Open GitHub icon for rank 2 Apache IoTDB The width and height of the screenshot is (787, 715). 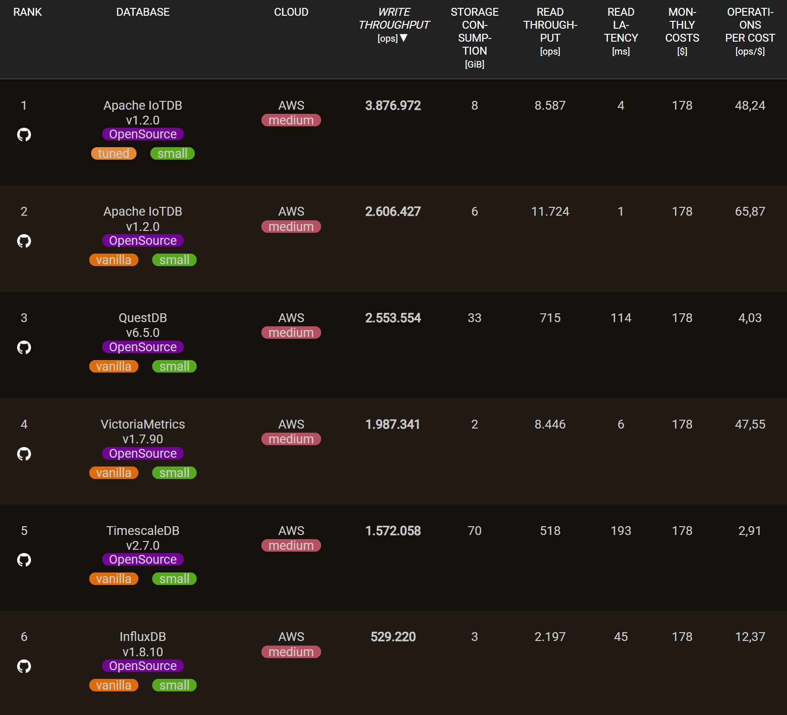pos(24,241)
